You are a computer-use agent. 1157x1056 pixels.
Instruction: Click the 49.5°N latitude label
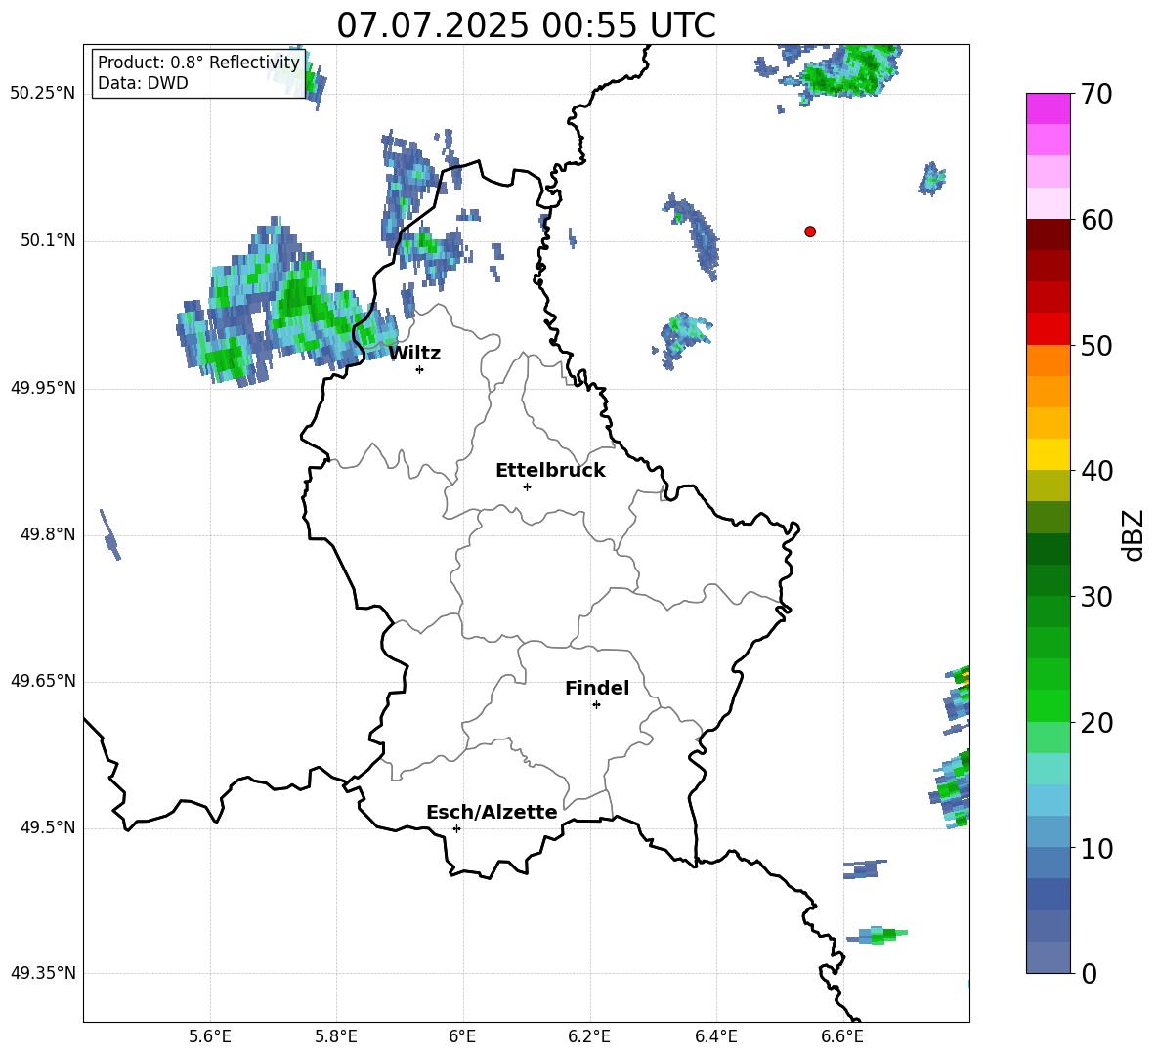click(48, 827)
